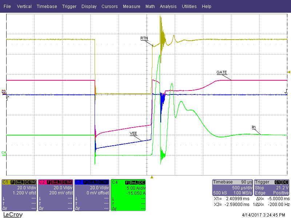291x218 pixels.
Task: Open the Math menu
Action: coord(150,7)
